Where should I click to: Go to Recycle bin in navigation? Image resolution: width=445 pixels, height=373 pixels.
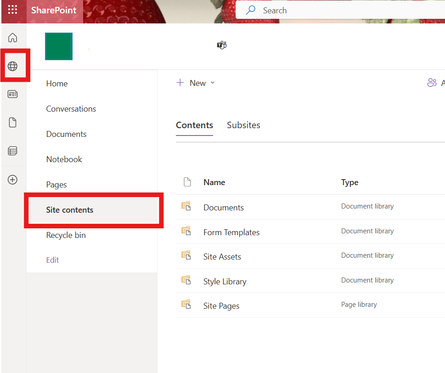[66, 235]
